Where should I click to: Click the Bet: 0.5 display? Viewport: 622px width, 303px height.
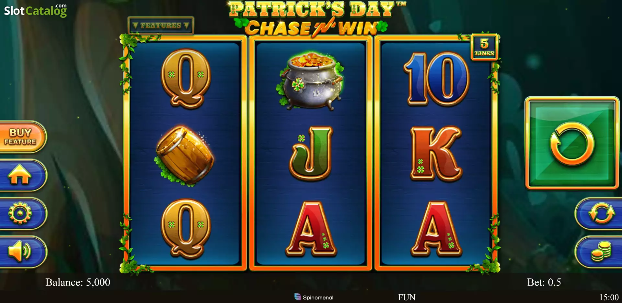[x=544, y=282]
